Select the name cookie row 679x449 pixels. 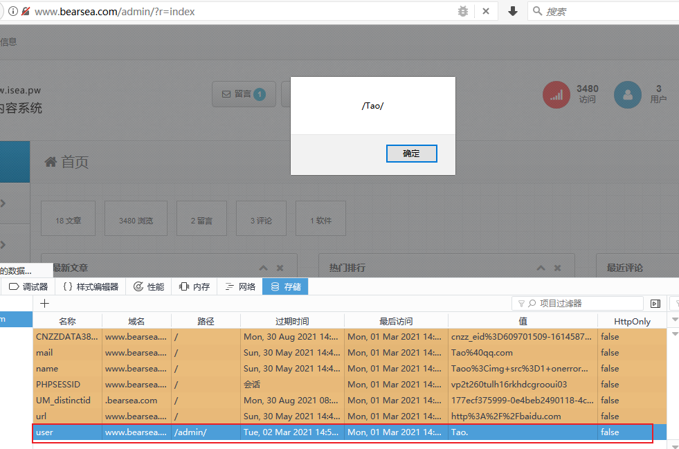(x=350, y=369)
